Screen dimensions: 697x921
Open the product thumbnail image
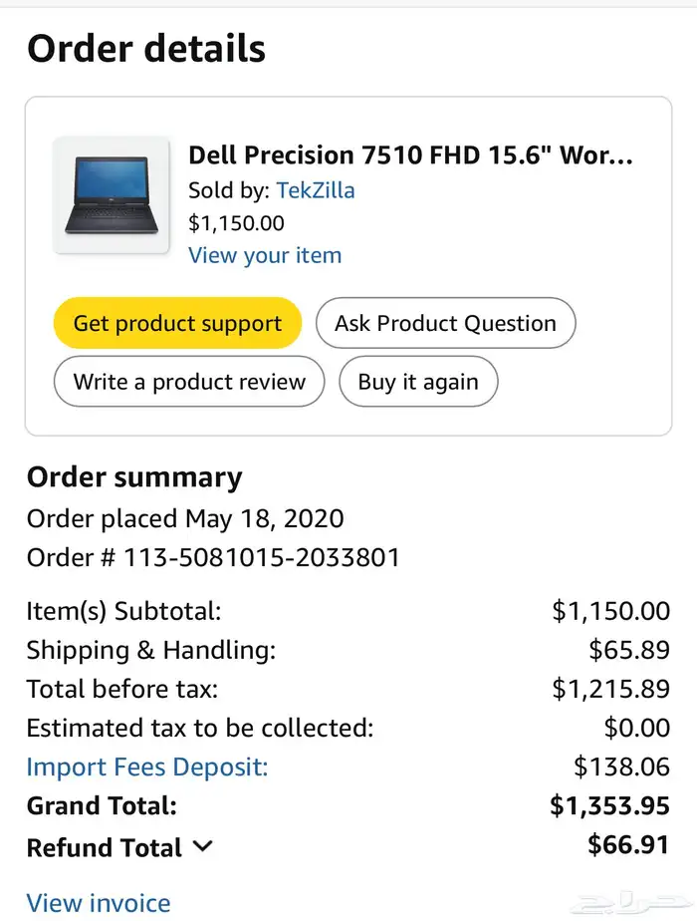click(112, 195)
